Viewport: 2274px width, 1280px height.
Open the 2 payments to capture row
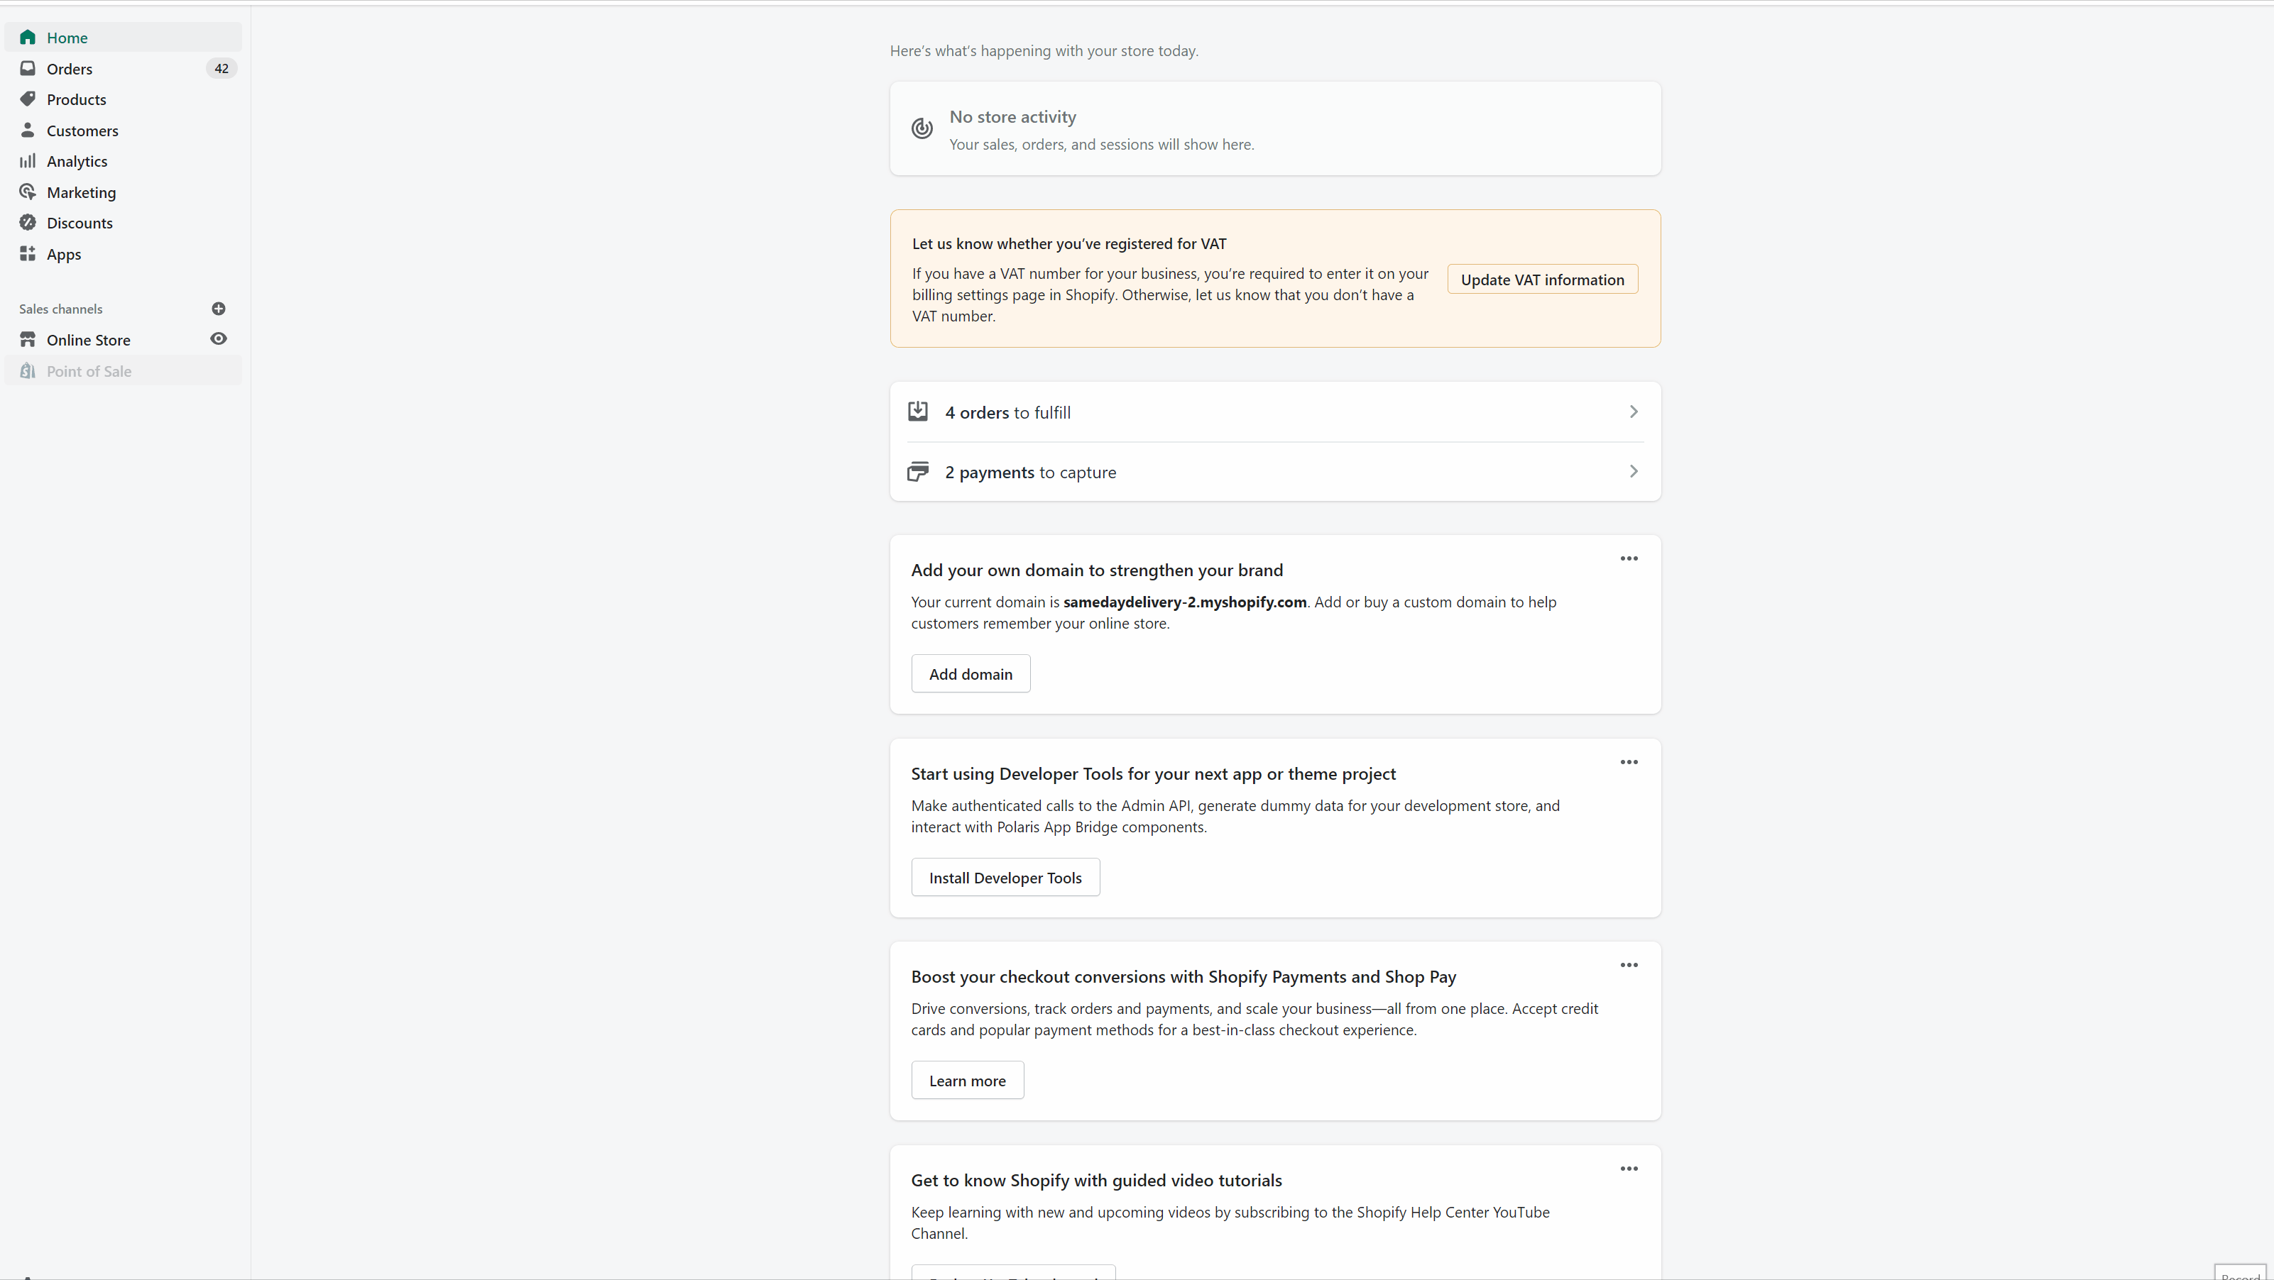pos(1274,472)
